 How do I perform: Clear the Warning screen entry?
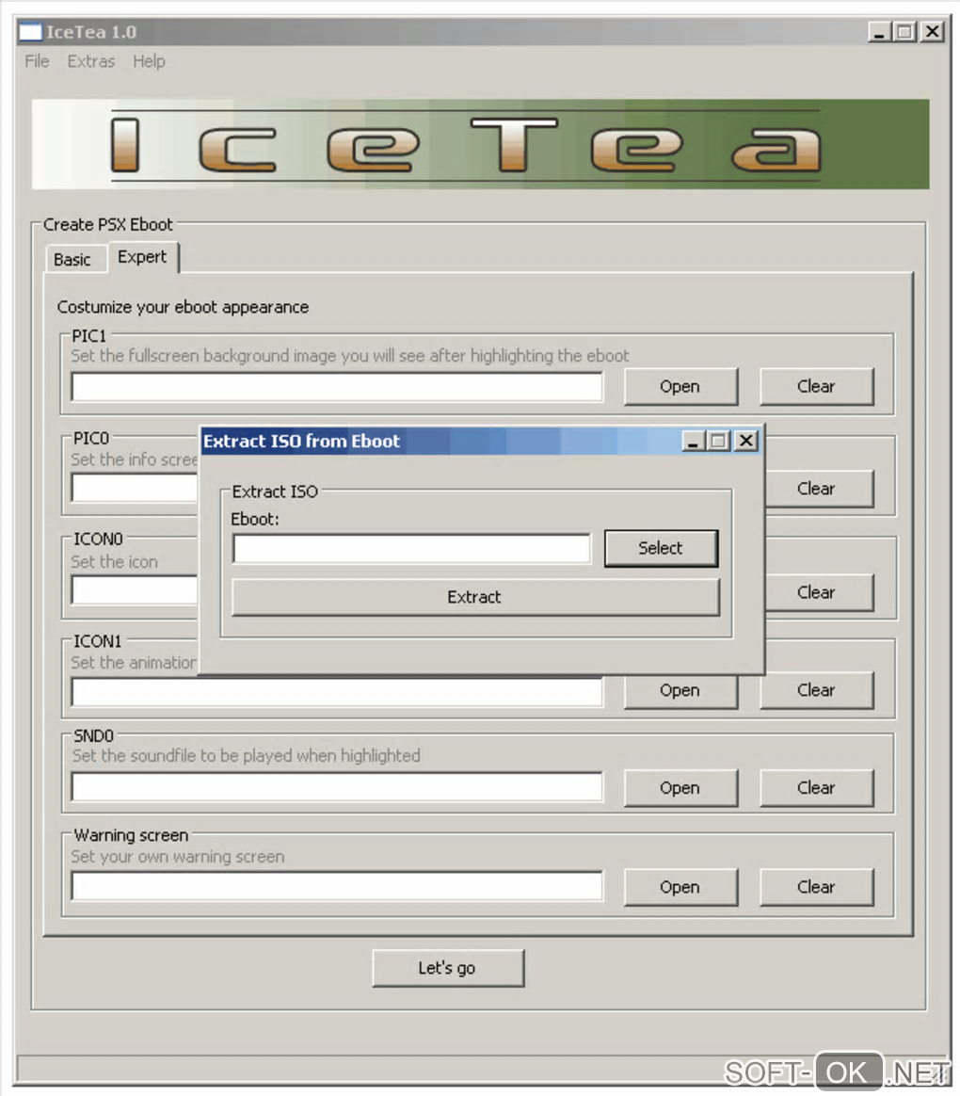(x=816, y=887)
